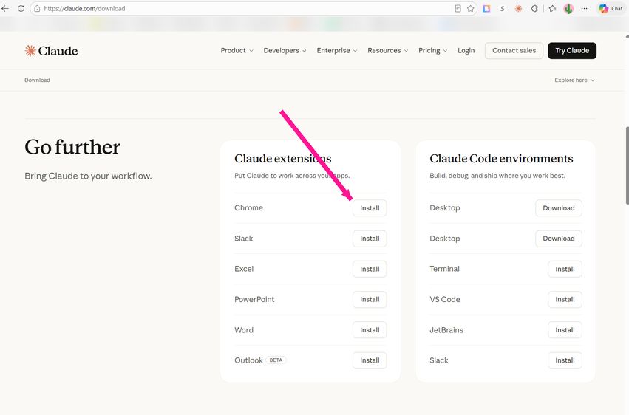Click the Try Claude button

pyautogui.click(x=572, y=50)
